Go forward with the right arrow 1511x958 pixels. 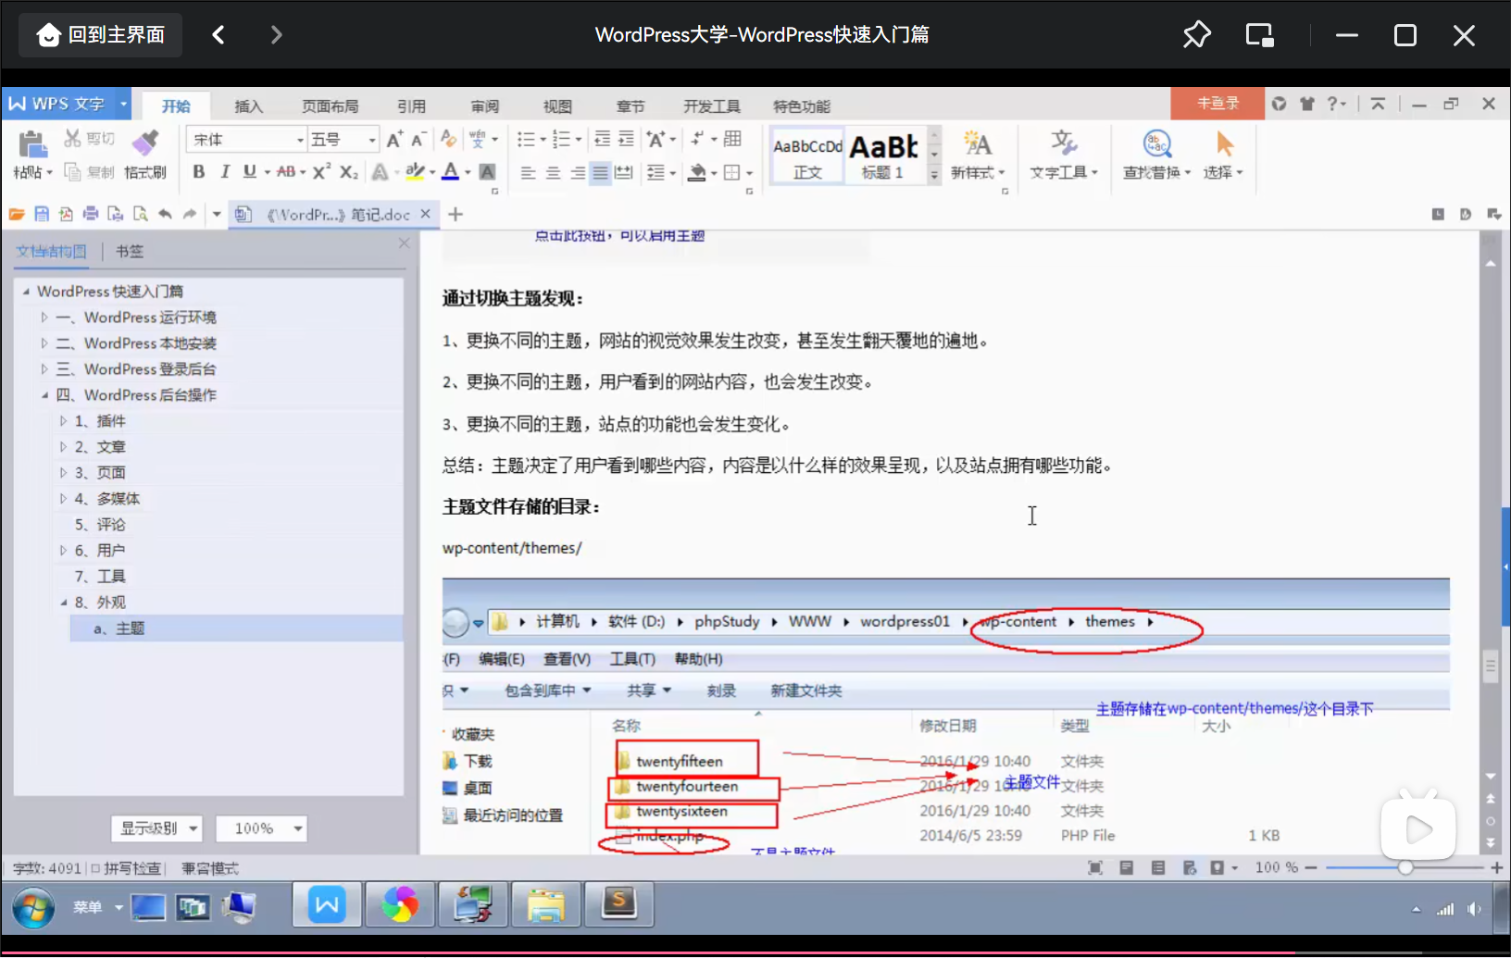[276, 35]
